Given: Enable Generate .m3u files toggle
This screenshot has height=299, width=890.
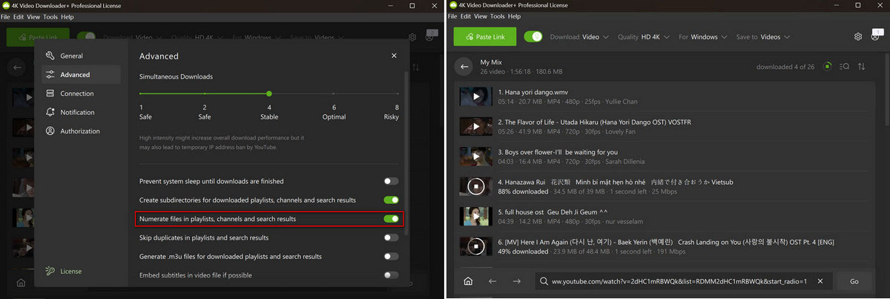Looking at the screenshot, I should tap(391, 256).
